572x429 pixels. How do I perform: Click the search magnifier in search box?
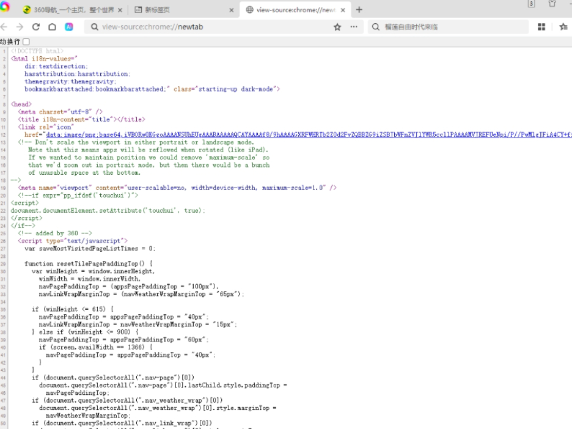pyautogui.click(x=376, y=27)
